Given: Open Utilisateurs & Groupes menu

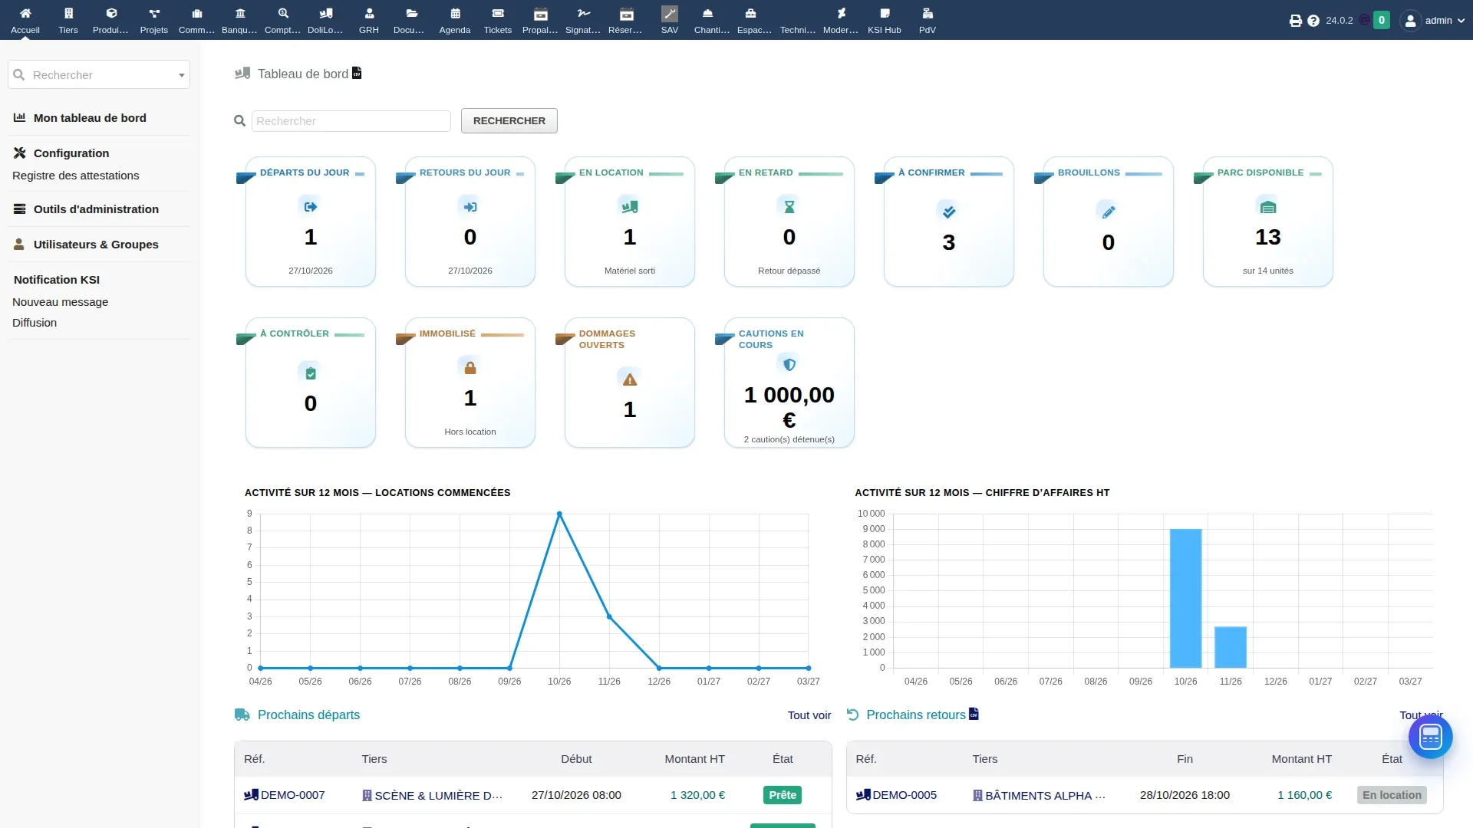Looking at the screenshot, I should (96, 245).
